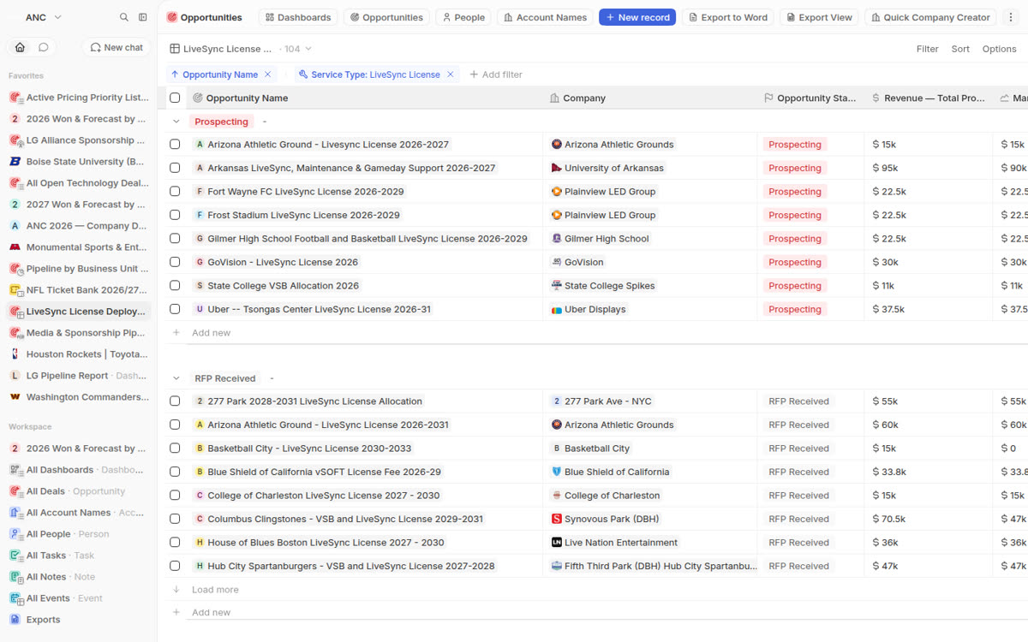Viewport: 1028px width, 642px height.
Task: Click the Boise State University favorite icon
Action: pyautogui.click(x=15, y=161)
